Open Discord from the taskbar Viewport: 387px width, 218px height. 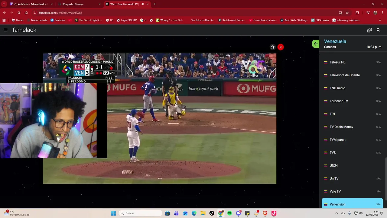pos(239,213)
